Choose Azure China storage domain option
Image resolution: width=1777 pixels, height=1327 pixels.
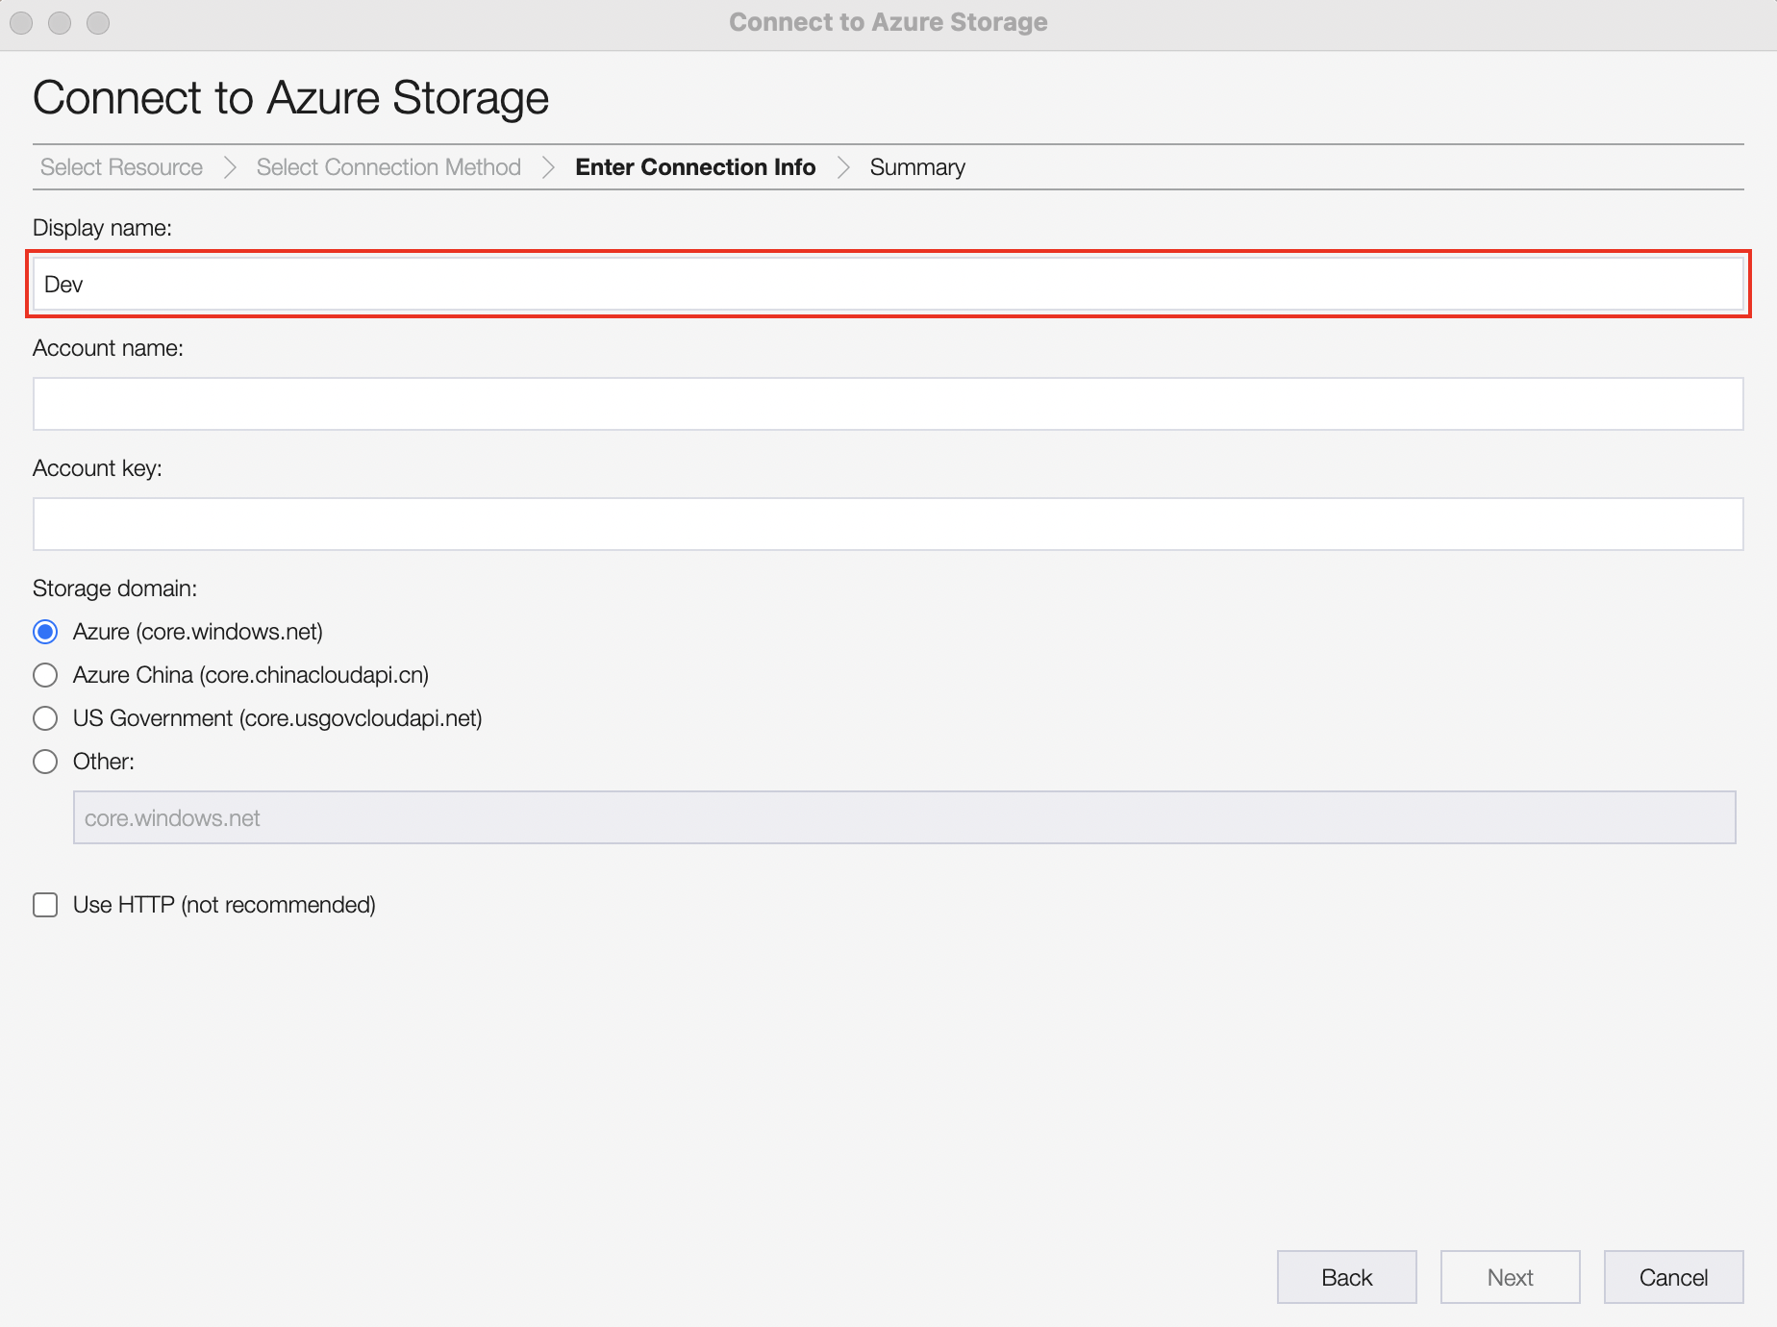[45, 675]
